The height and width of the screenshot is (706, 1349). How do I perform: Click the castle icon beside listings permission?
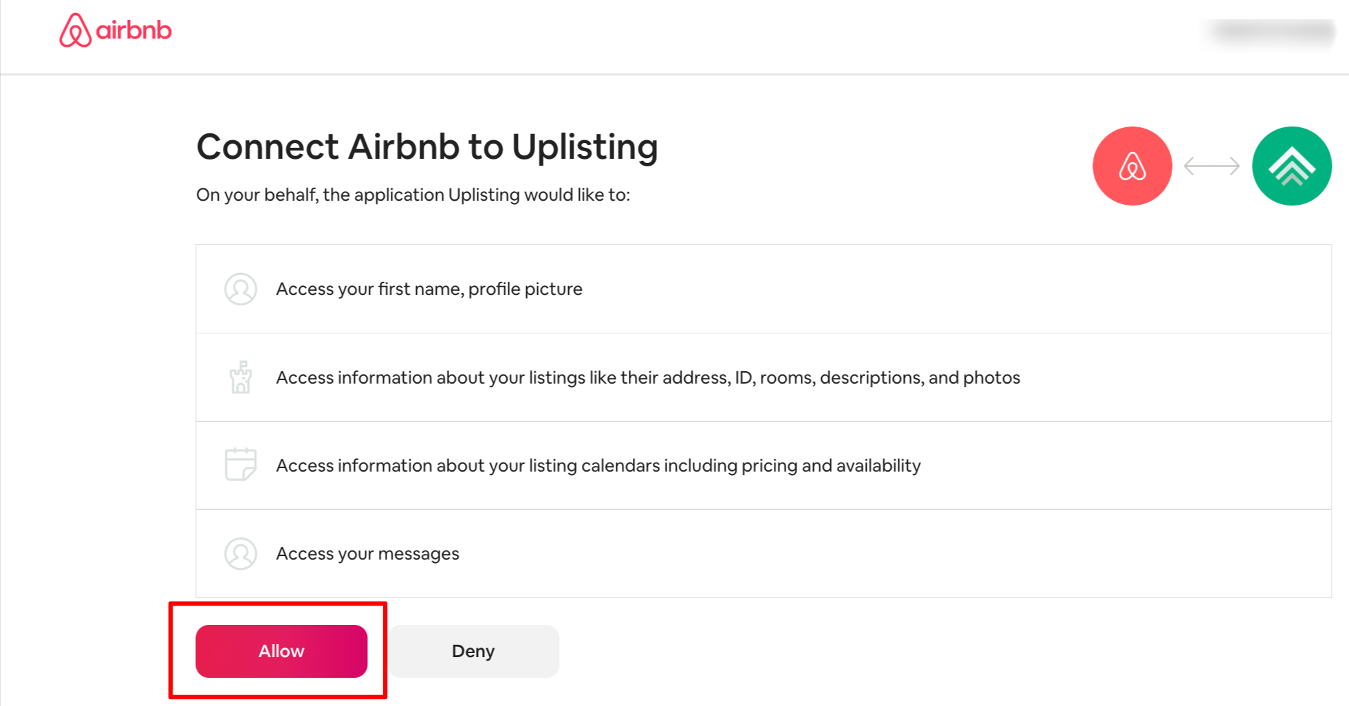click(x=241, y=377)
